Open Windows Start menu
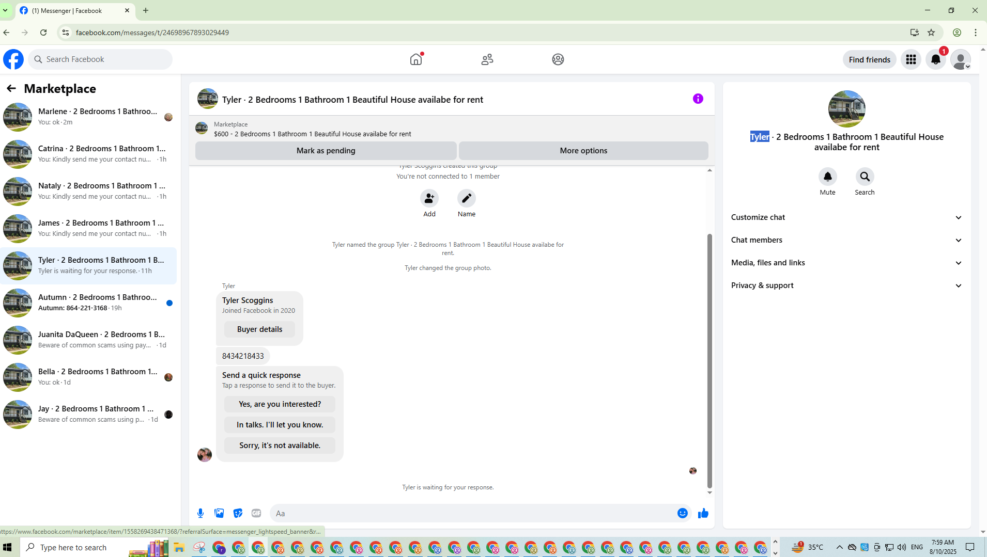Image resolution: width=987 pixels, height=557 pixels. (7, 547)
